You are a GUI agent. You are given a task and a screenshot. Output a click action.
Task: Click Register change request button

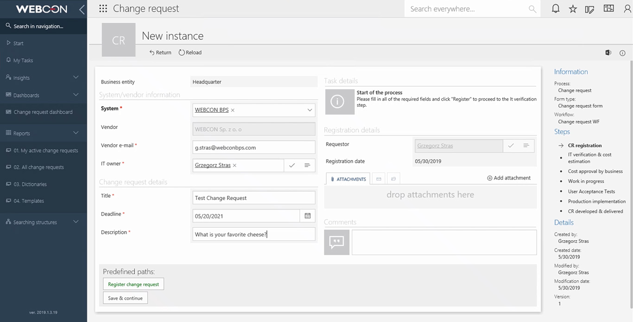coord(133,284)
